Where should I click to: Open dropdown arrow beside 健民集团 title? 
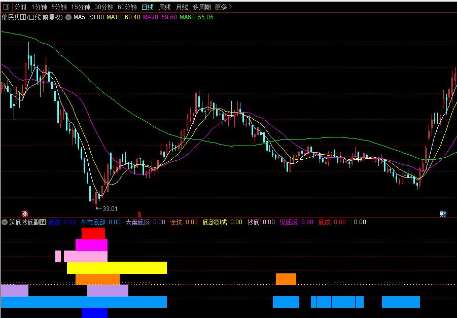(x=68, y=17)
